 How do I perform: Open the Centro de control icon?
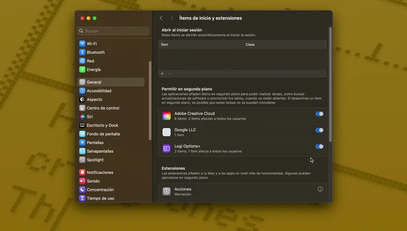click(83, 108)
